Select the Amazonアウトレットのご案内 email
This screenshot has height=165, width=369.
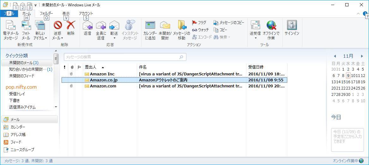coord(174,80)
